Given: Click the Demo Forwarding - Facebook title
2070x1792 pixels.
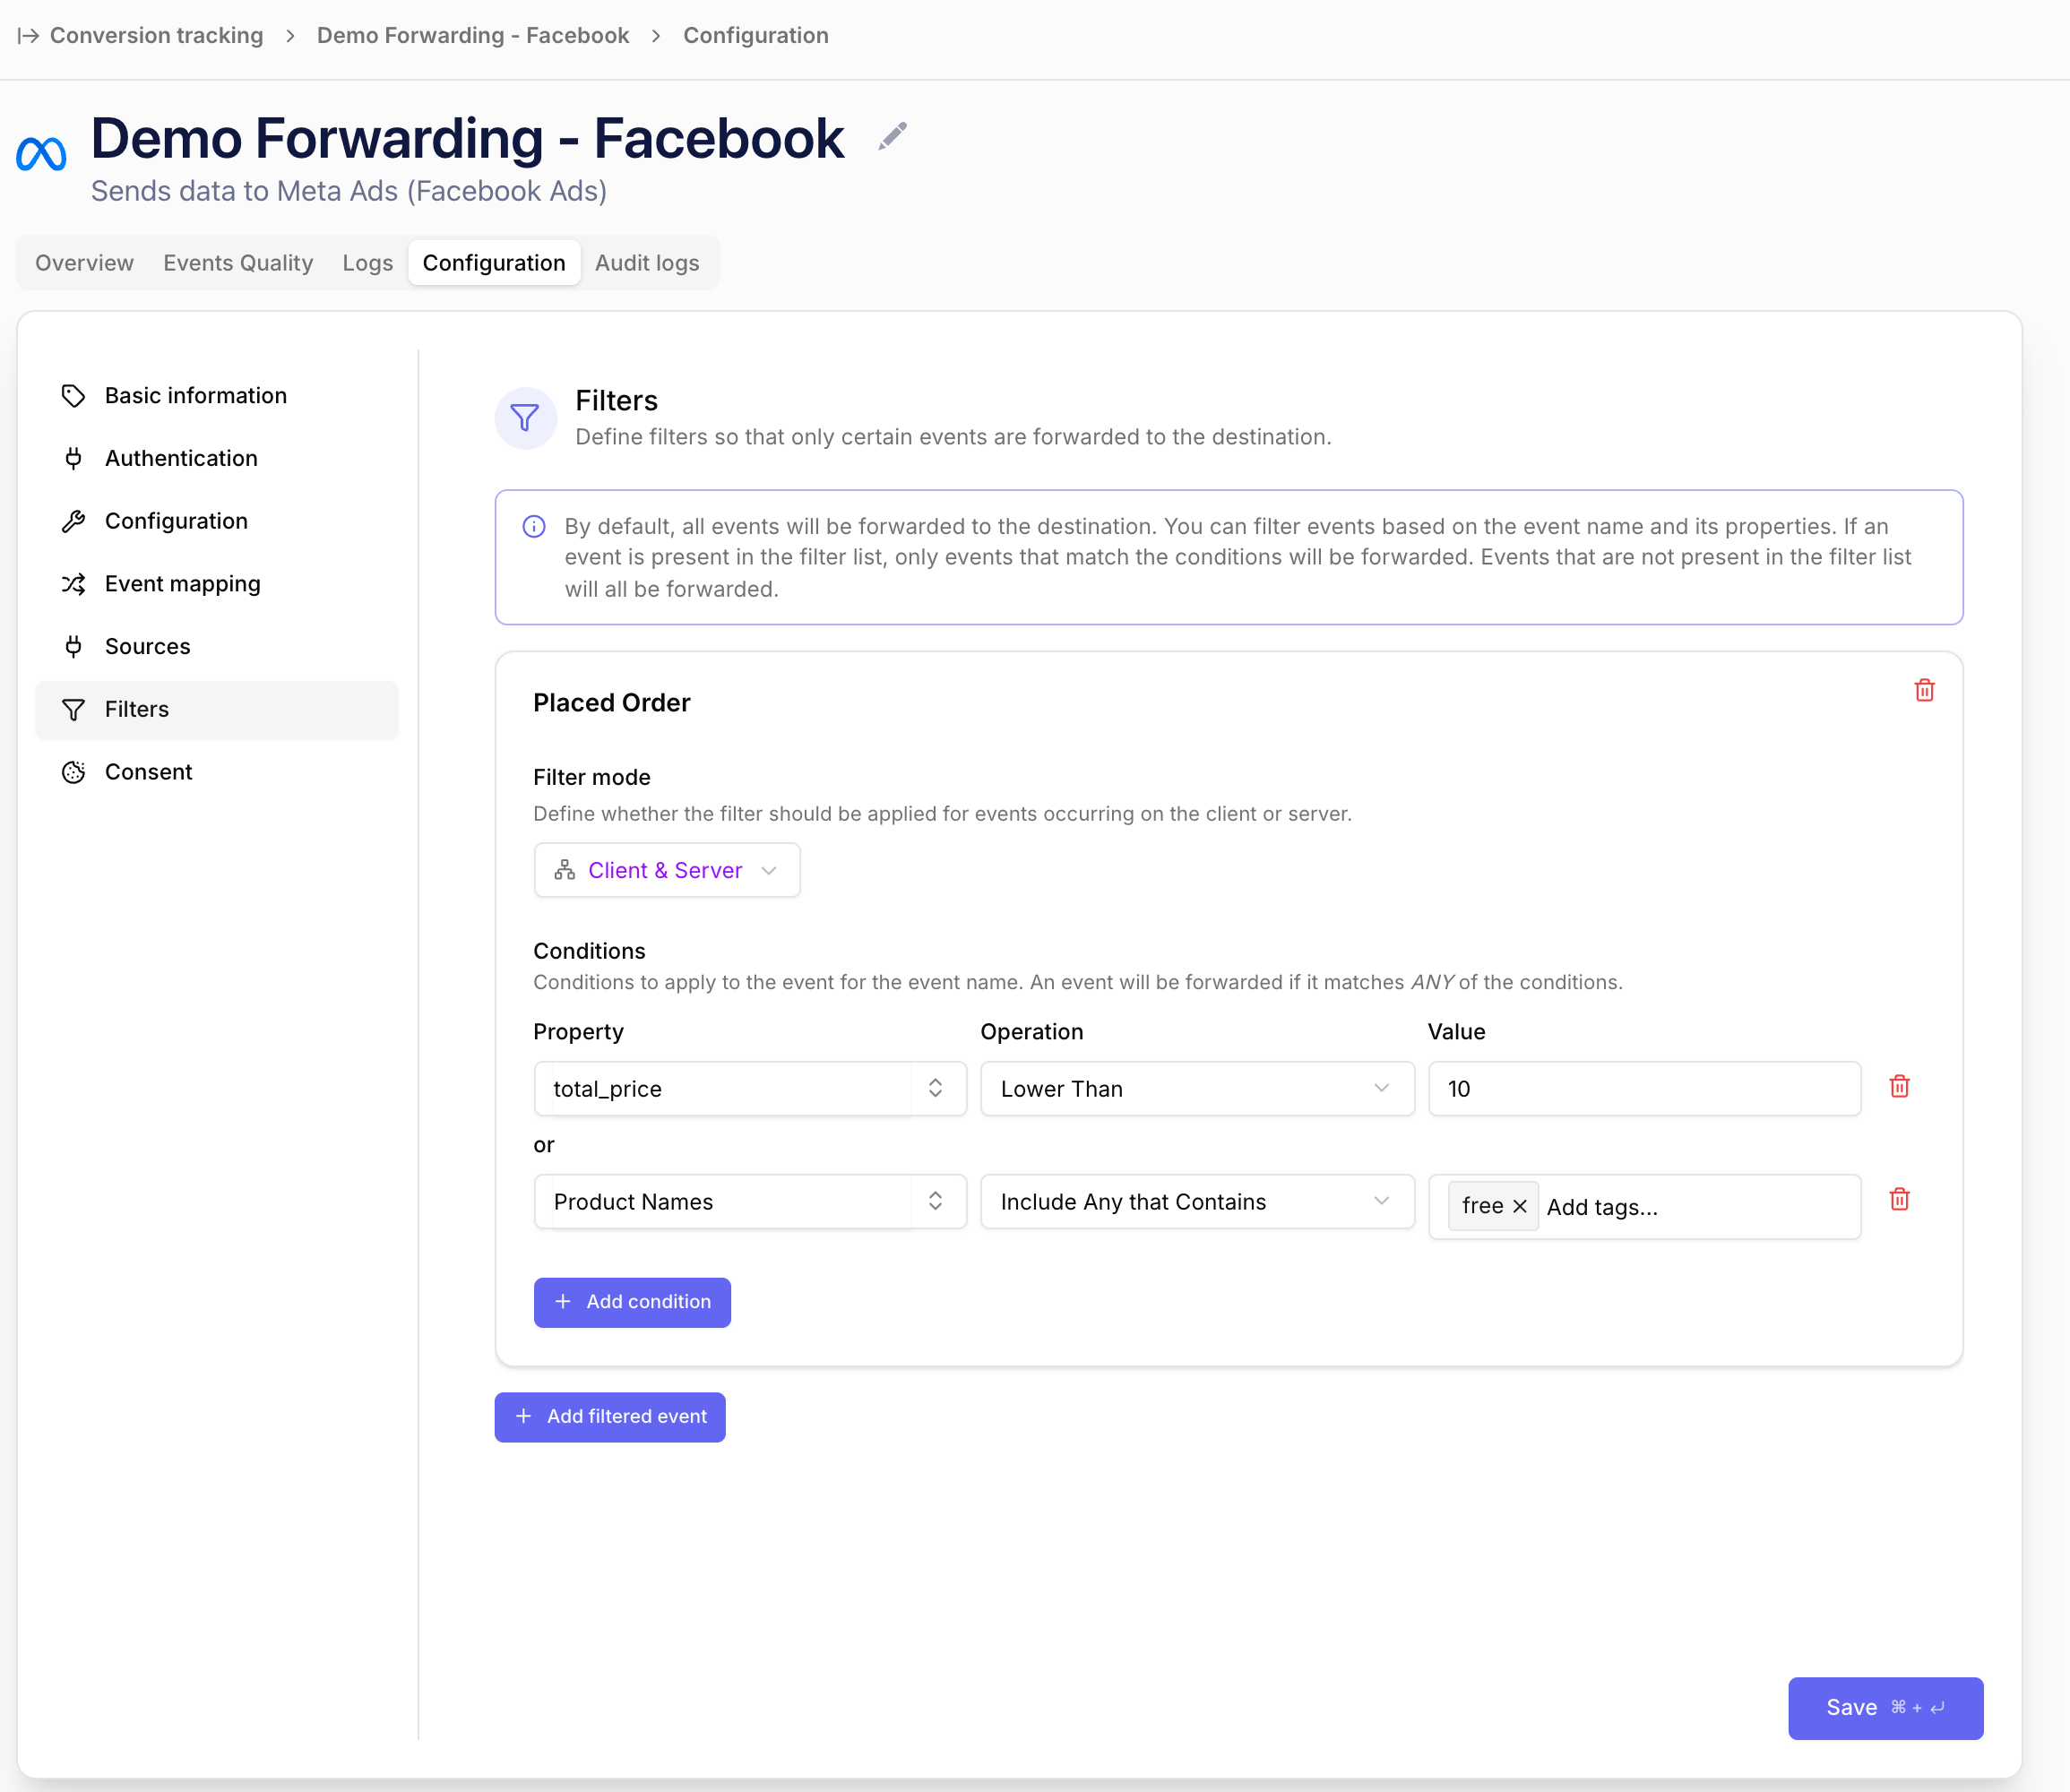Looking at the screenshot, I should tap(467, 138).
